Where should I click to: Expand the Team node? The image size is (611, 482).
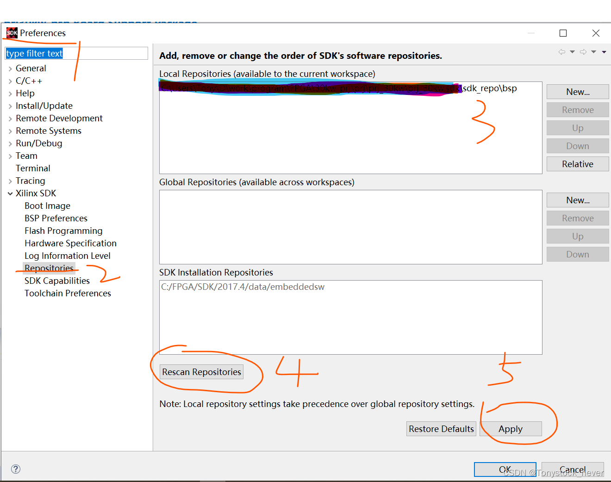(x=10, y=156)
